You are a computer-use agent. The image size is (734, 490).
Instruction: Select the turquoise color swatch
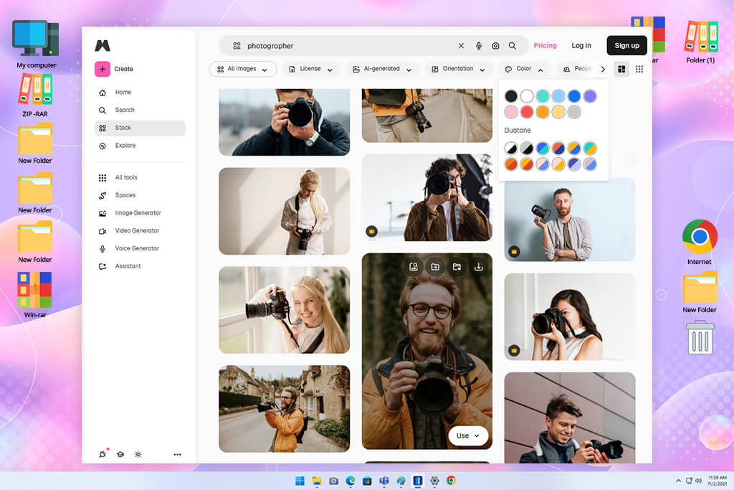543,96
